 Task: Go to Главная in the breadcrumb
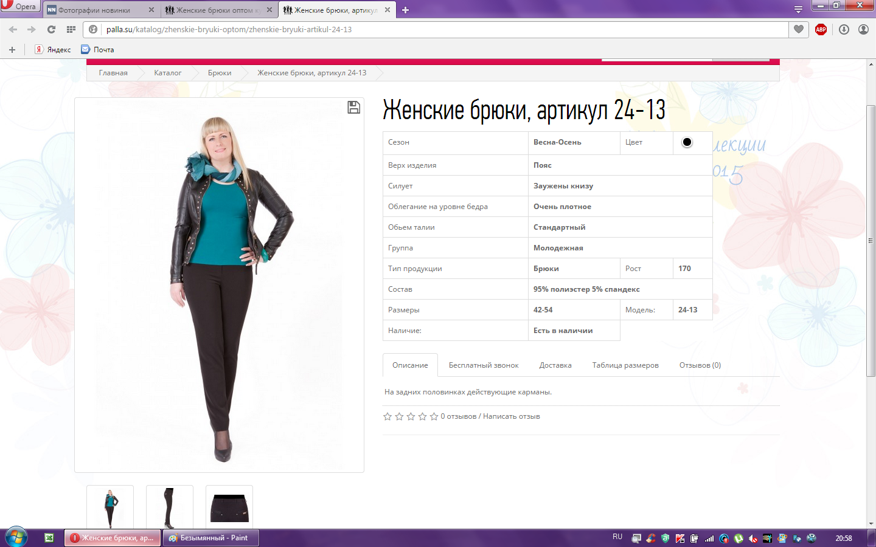pyautogui.click(x=113, y=73)
